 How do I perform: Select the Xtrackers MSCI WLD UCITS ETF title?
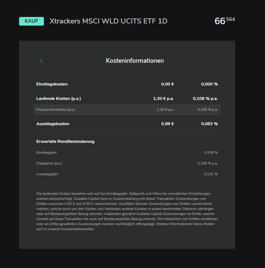point(108,21)
